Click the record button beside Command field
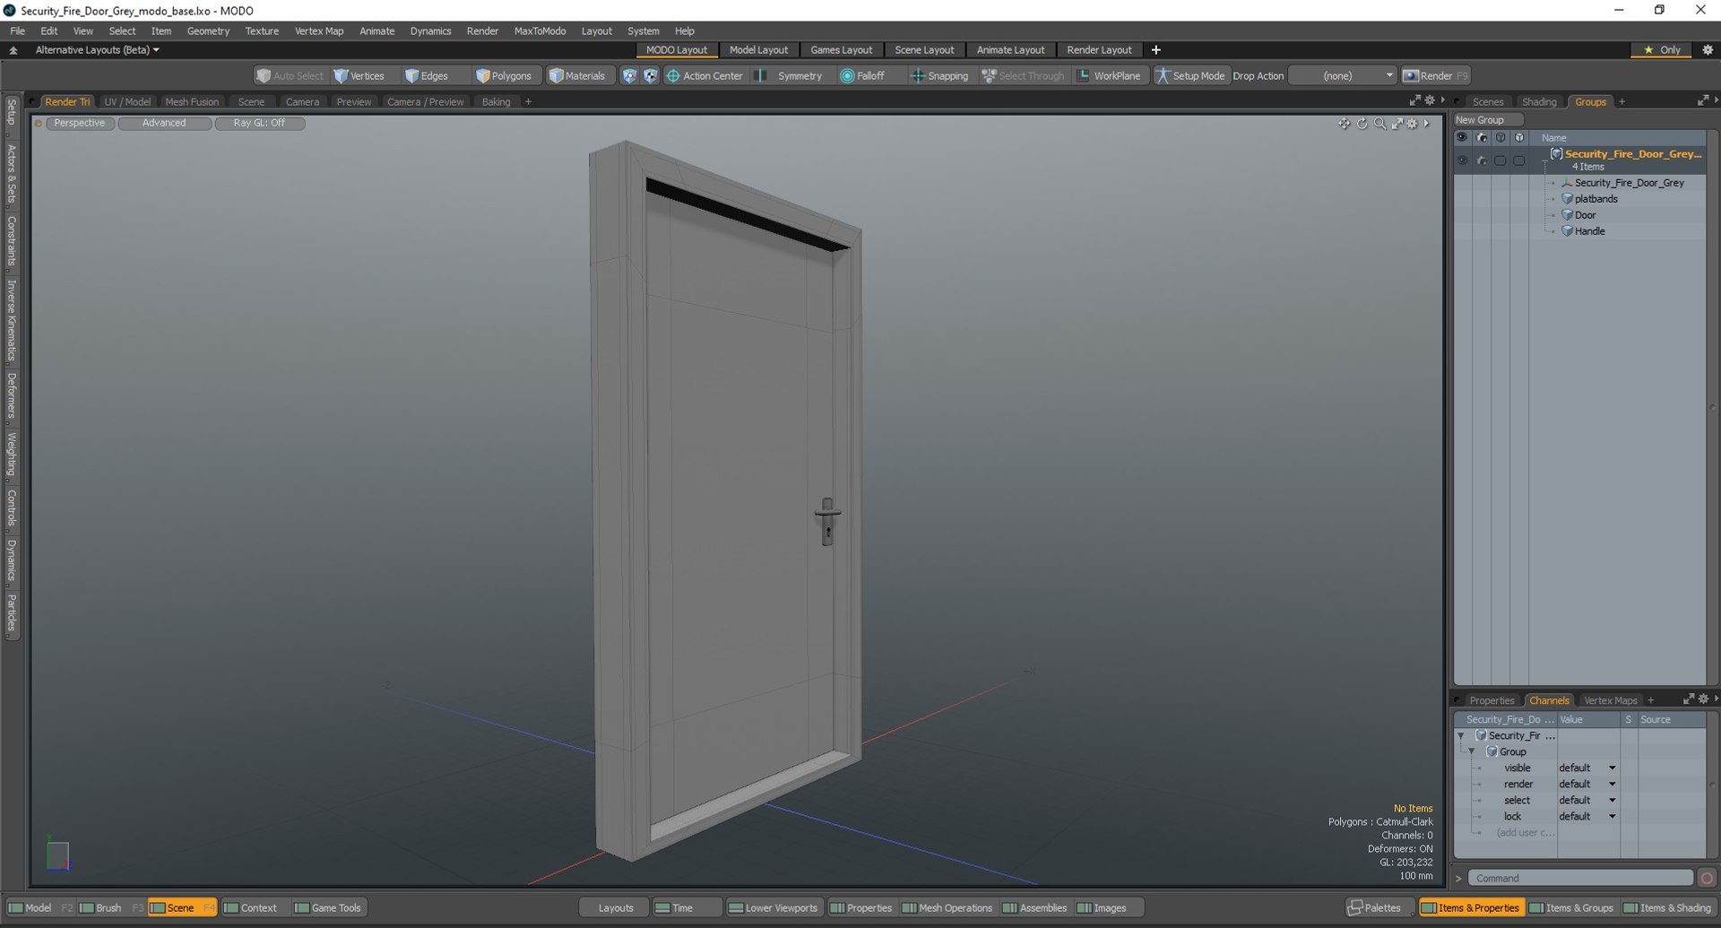Screen dimensions: 1721x928 click(1707, 879)
